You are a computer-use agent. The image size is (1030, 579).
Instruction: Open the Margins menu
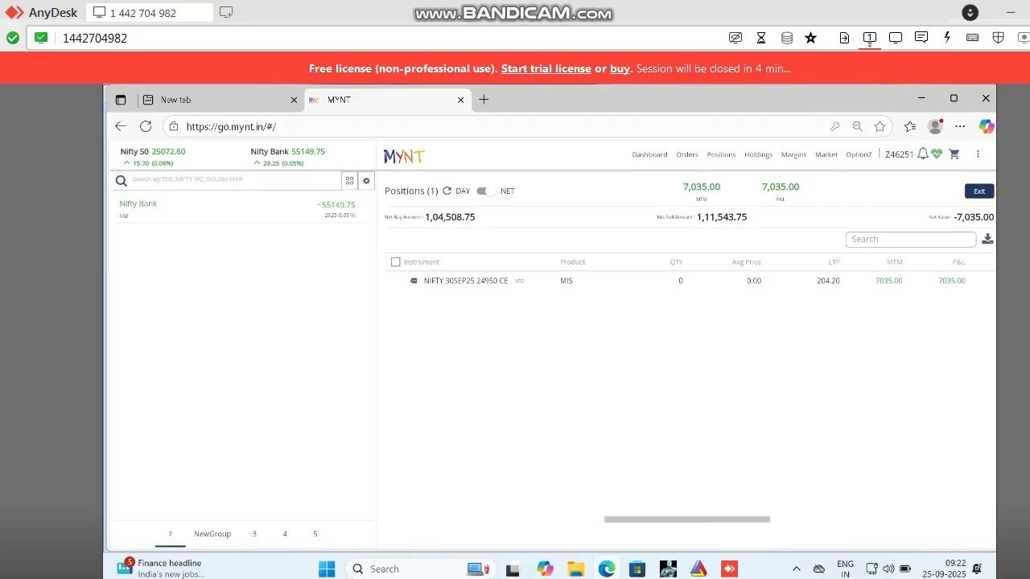coord(793,154)
